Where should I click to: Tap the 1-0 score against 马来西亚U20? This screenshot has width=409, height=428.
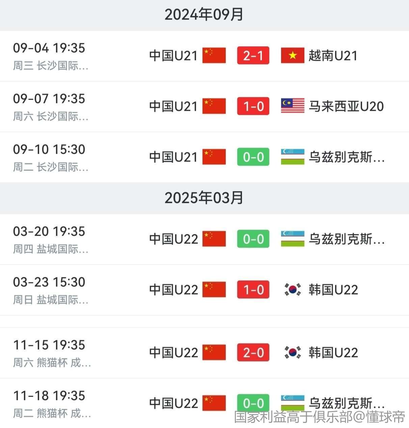[253, 106]
